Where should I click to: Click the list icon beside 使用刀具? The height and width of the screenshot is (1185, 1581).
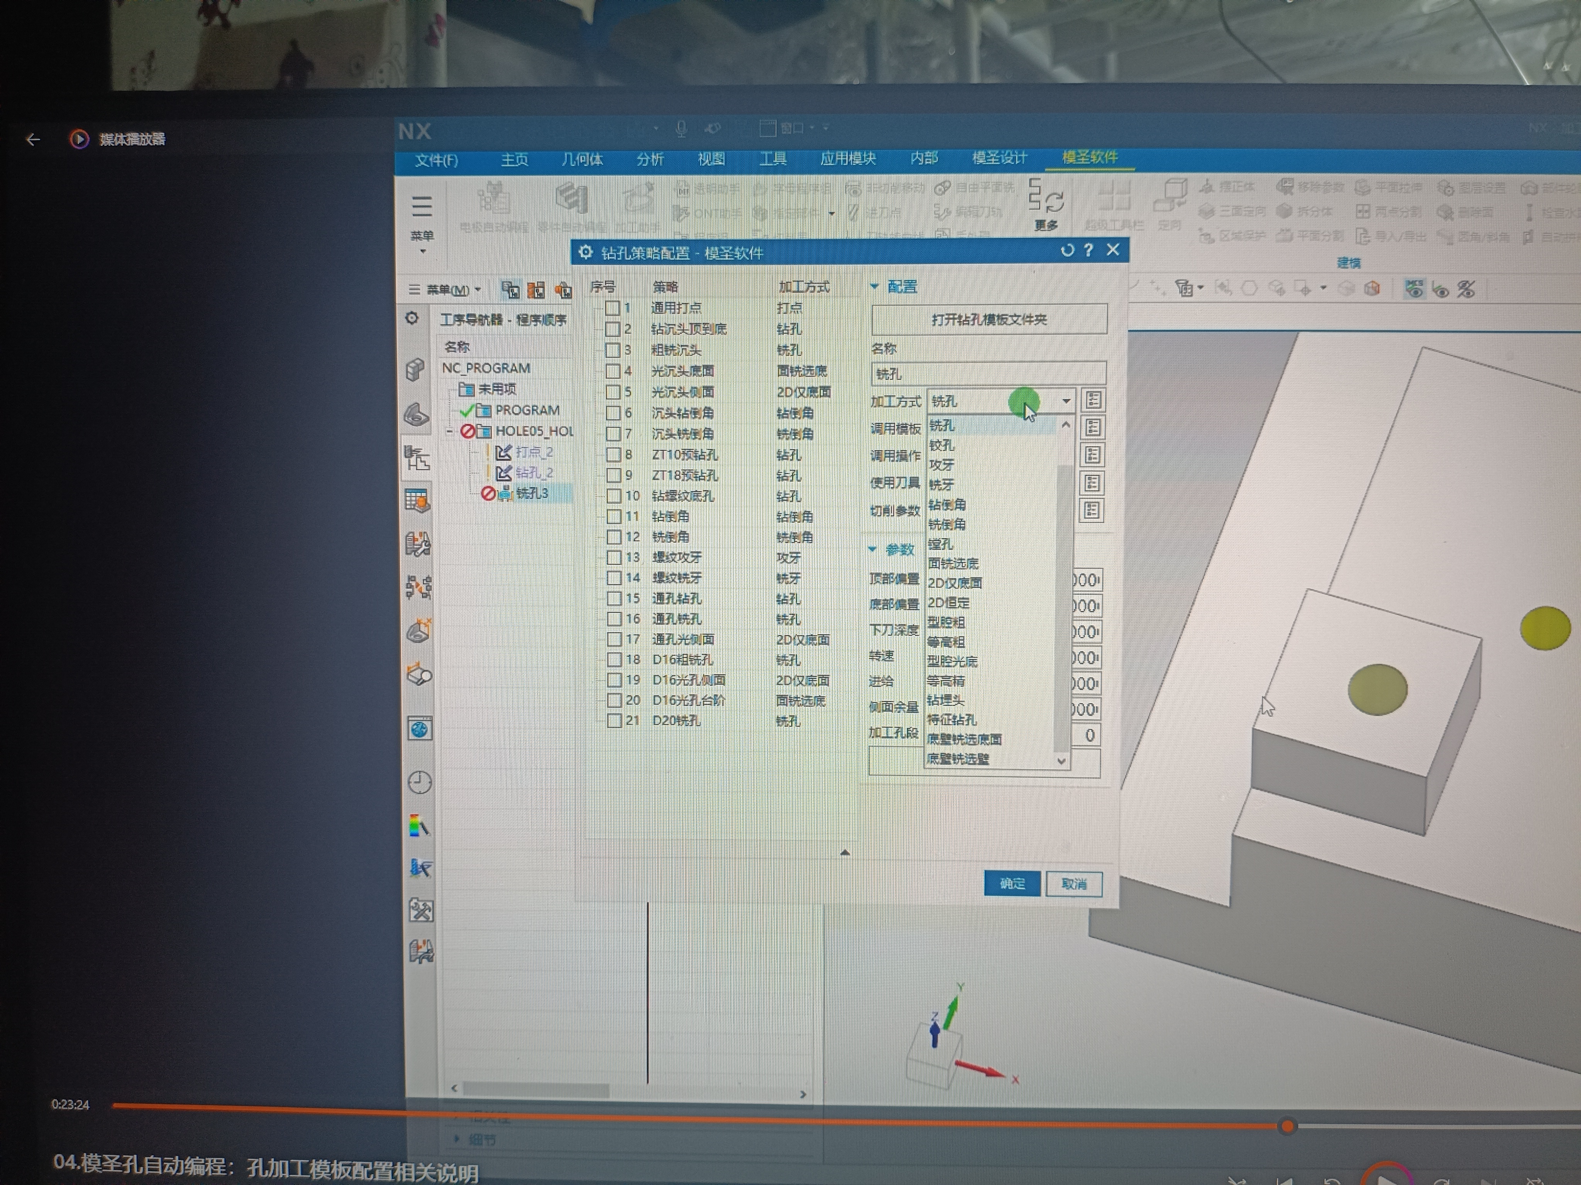point(1092,483)
